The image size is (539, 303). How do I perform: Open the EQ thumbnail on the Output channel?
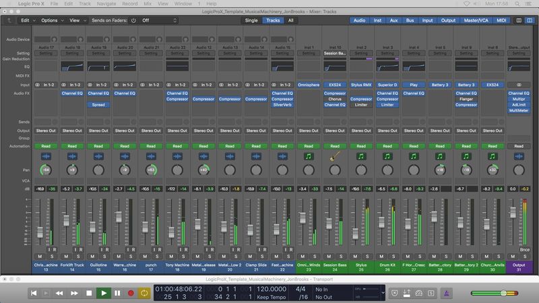519,66
